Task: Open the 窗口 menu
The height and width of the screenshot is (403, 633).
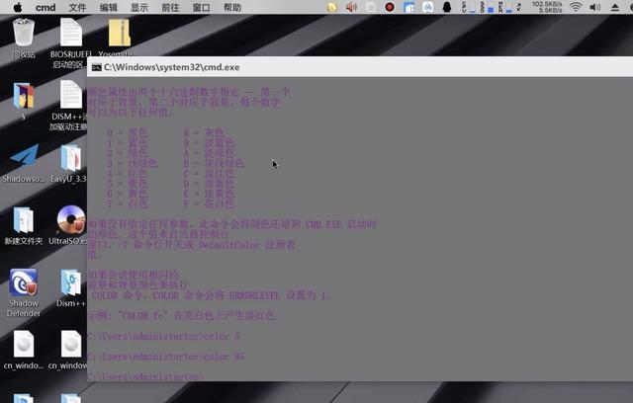Action: 201,7
